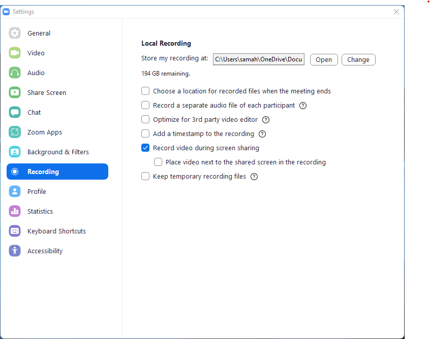Viewport: 430px width, 339px height.
Task: Enable placing video next to shared screen
Action: tap(158, 162)
